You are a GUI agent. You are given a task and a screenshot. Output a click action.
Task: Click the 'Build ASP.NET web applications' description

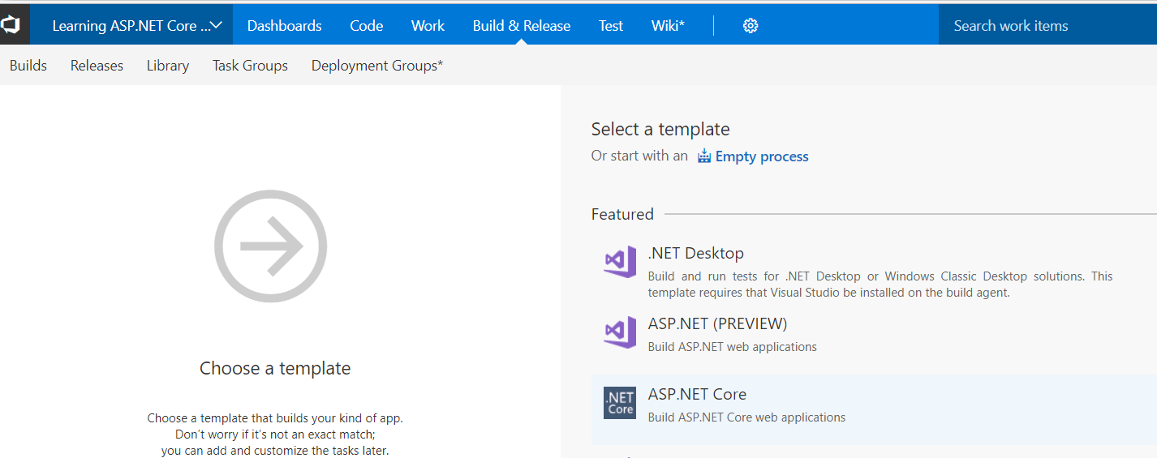click(733, 347)
